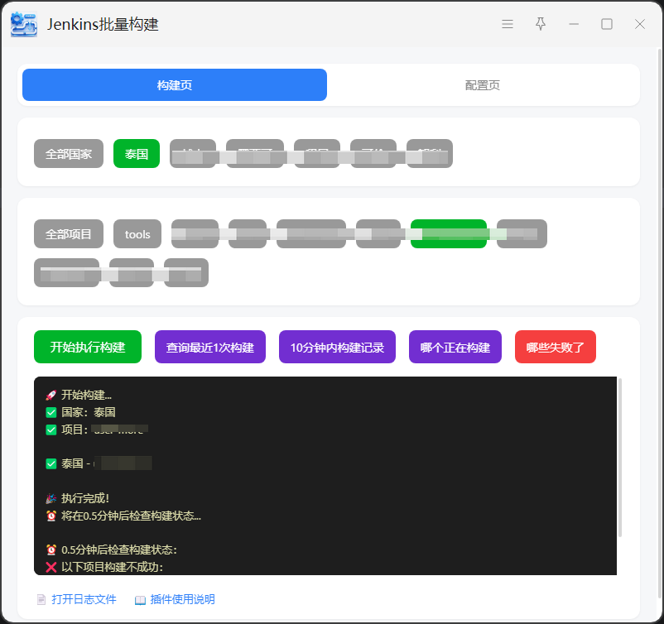
Task: Click the log output scrollbar
Action: coord(620,457)
